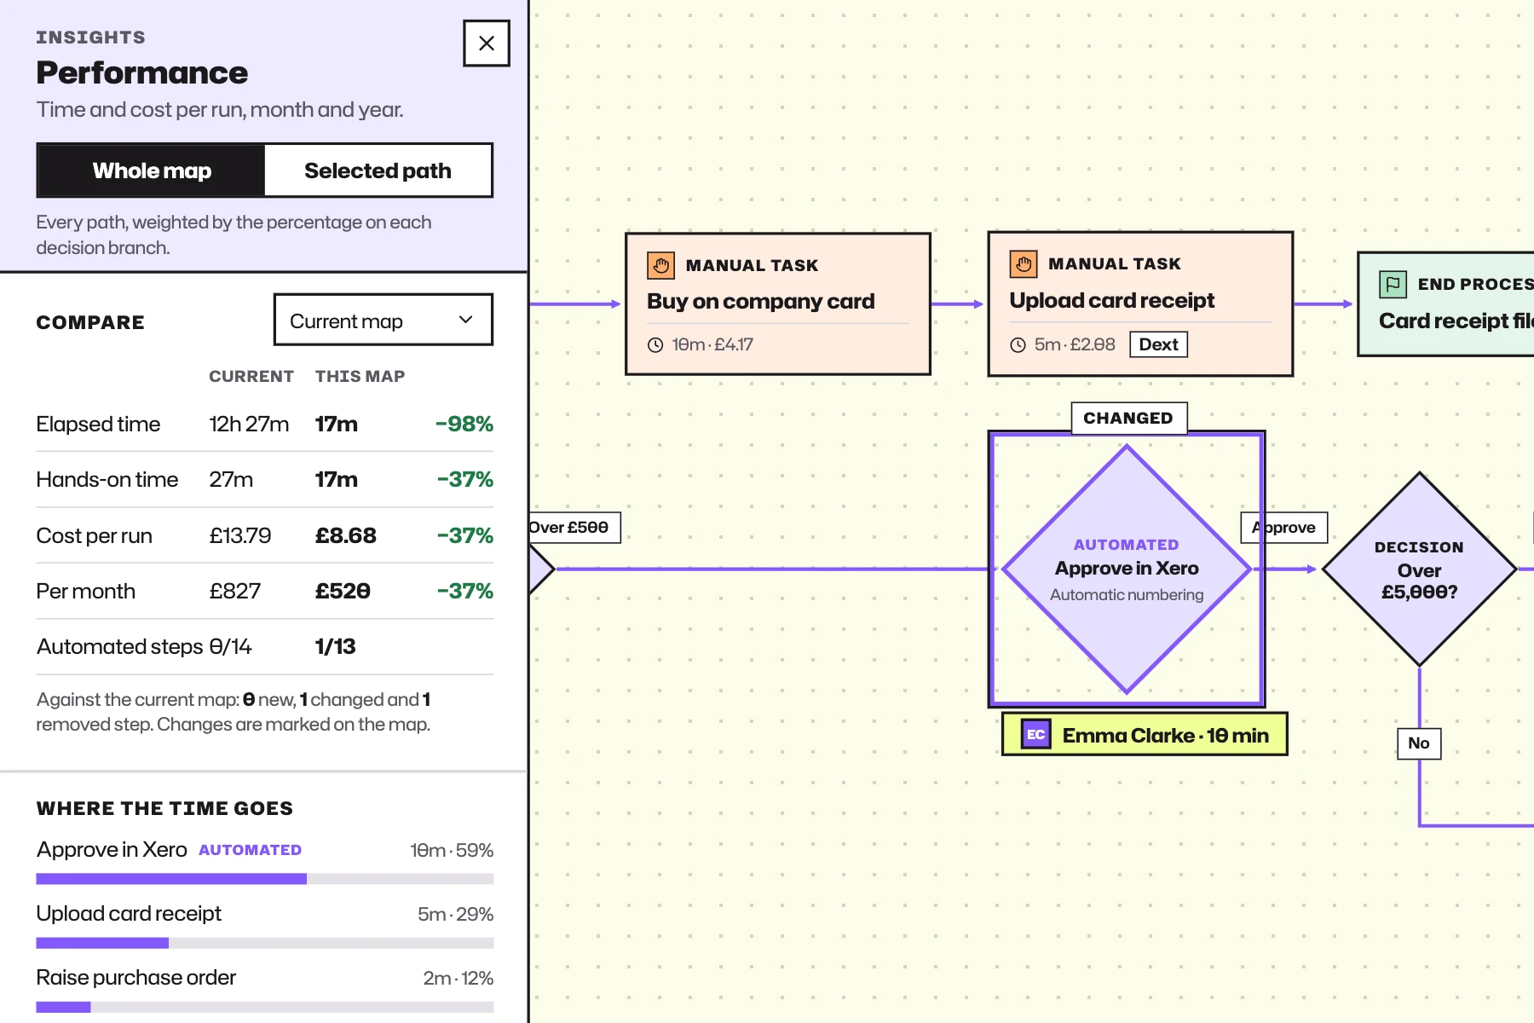Click the clock icon next to 5m · £2.08
The image size is (1534, 1023).
[1018, 345]
